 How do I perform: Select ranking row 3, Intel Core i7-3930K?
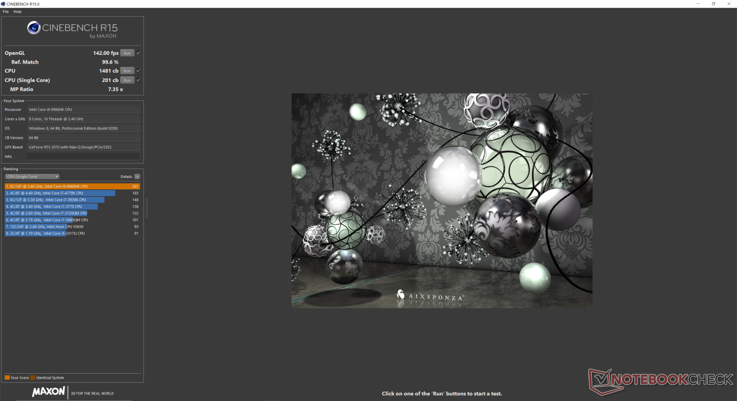coord(72,200)
